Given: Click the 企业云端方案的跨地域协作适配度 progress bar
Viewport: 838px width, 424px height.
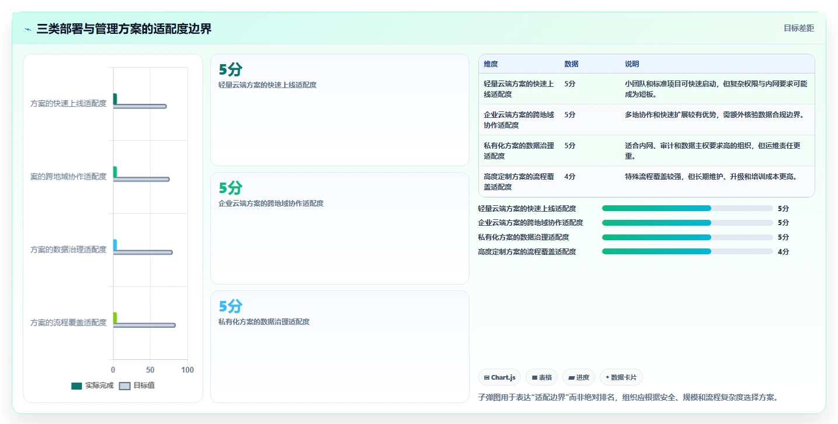Looking at the screenshot, I should coord(687,223).
